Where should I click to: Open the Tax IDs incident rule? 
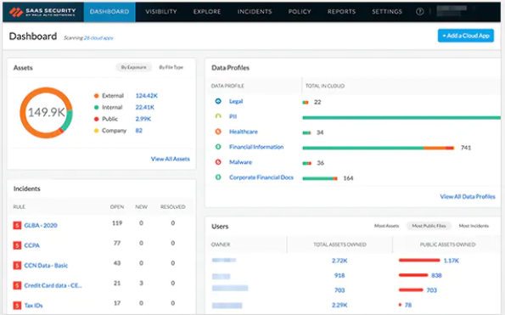pos(33,306)
